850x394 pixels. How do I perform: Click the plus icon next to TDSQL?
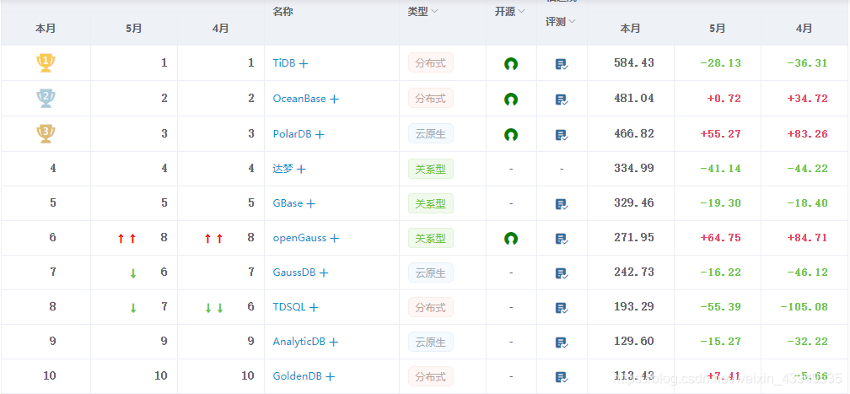314,308
